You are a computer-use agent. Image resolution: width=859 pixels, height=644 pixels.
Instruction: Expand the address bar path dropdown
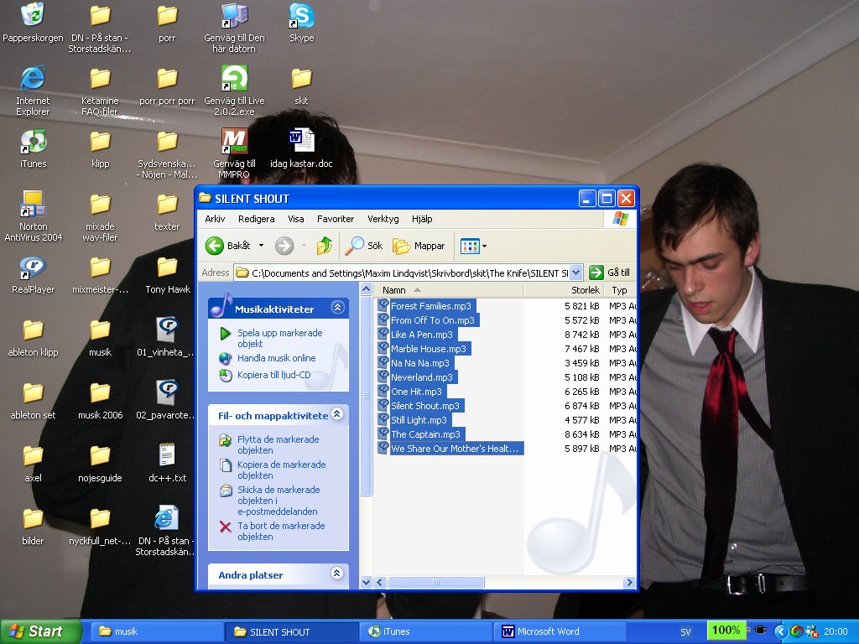(x=575, y=273)
